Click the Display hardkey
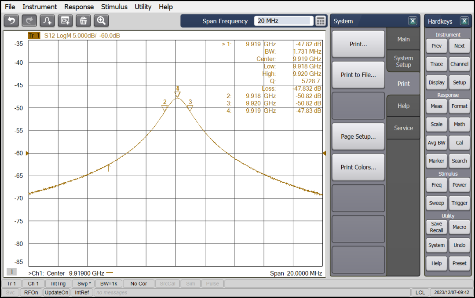 (x=437, y=82)
